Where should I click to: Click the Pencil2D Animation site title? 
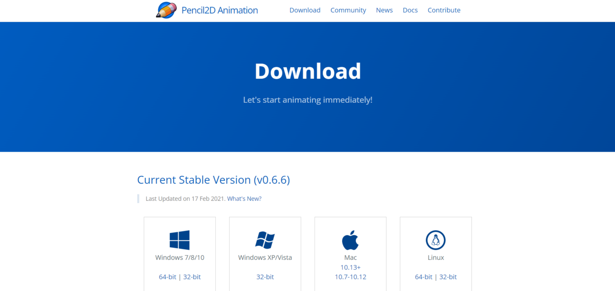click(x=220, y=10)
